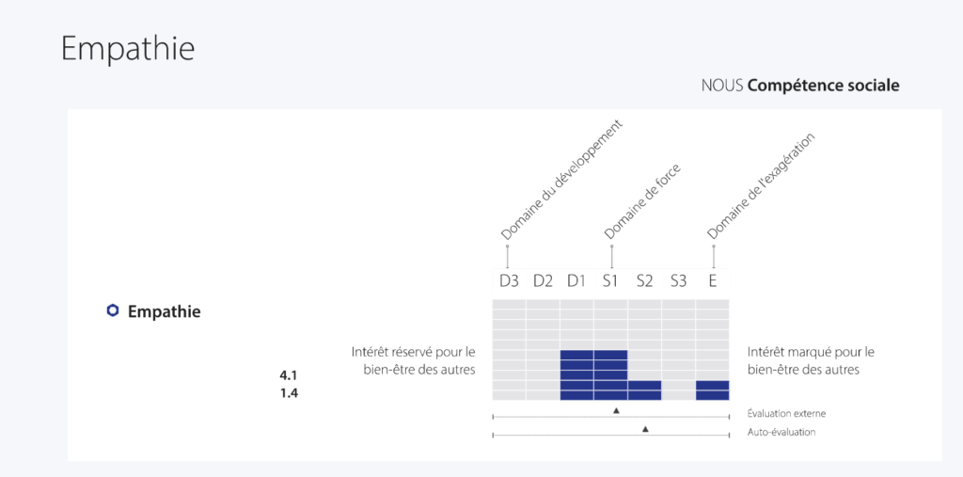
Task: Click the 4.1 score value
Action: click(x=289, y=374)
